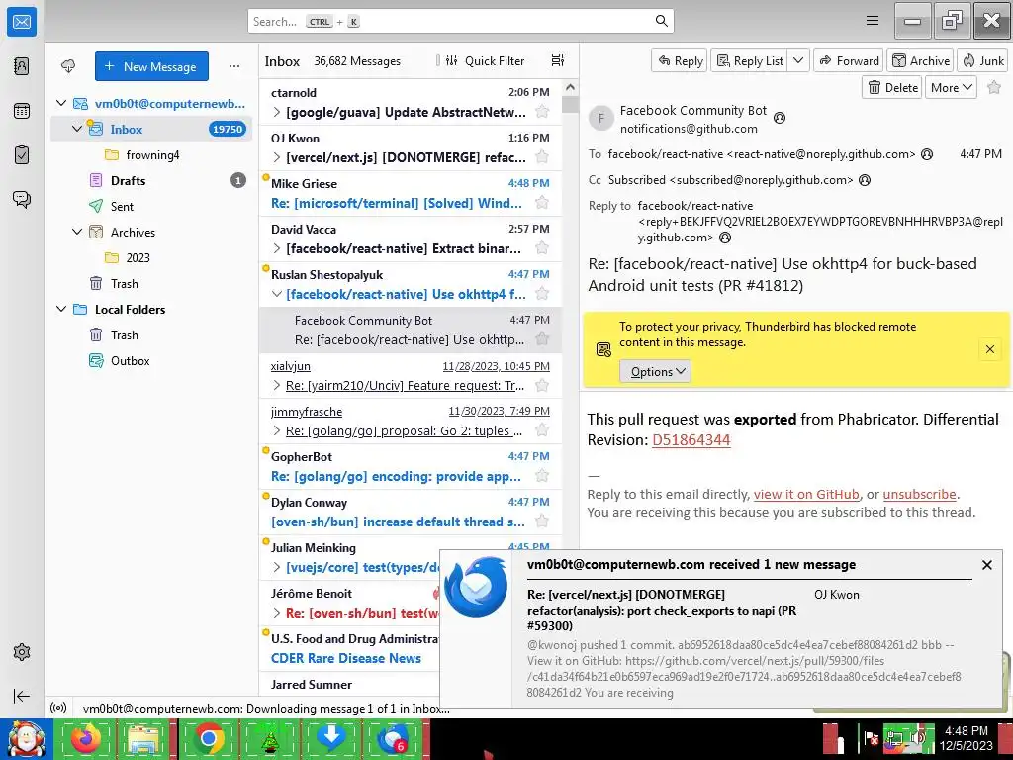1013x760 pixels.
Task: Open message list display options icon
Action: (558, 60)
